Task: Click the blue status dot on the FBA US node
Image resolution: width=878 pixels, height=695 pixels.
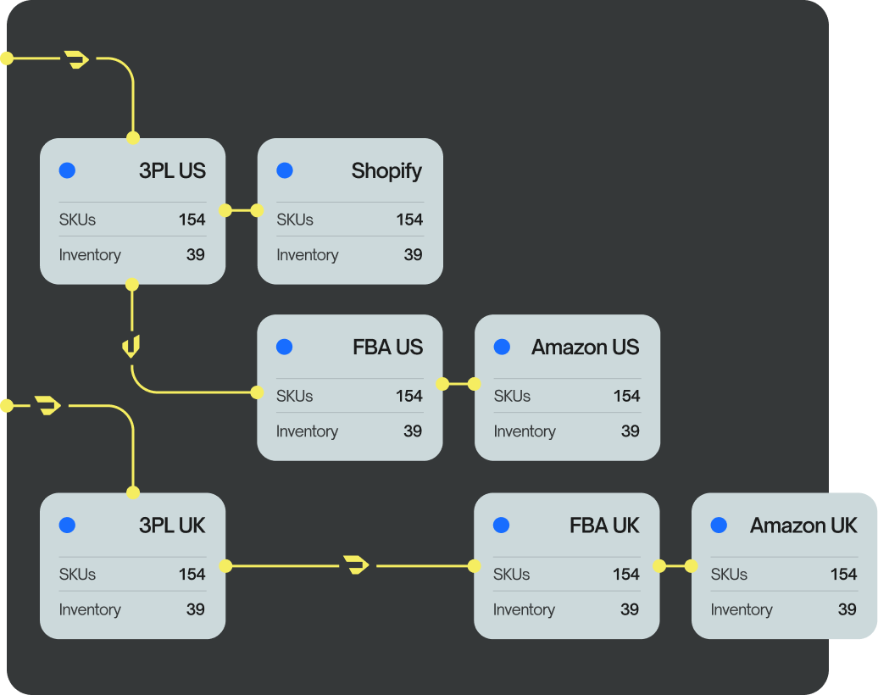Action: pos(284,347)
